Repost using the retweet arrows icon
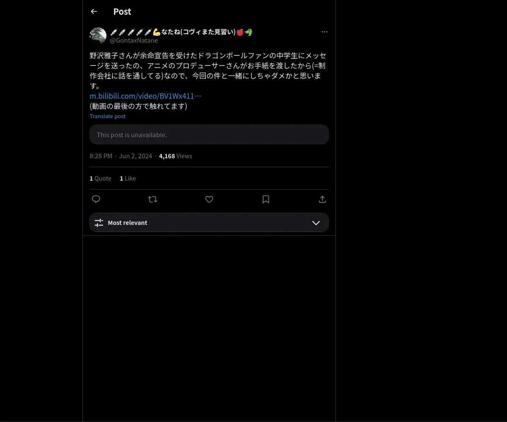507x422 pixels. (153, 199)
